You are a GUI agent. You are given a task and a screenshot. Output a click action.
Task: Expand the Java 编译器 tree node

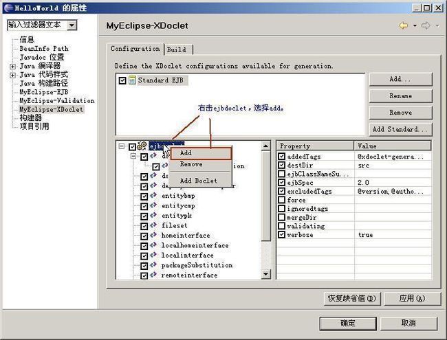coord(12,67)
